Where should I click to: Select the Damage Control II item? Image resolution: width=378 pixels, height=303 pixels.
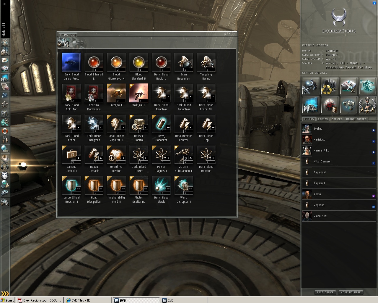point(71,159)
